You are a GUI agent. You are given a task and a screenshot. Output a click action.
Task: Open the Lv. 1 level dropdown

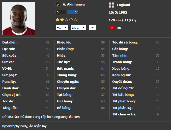[78, 27]
